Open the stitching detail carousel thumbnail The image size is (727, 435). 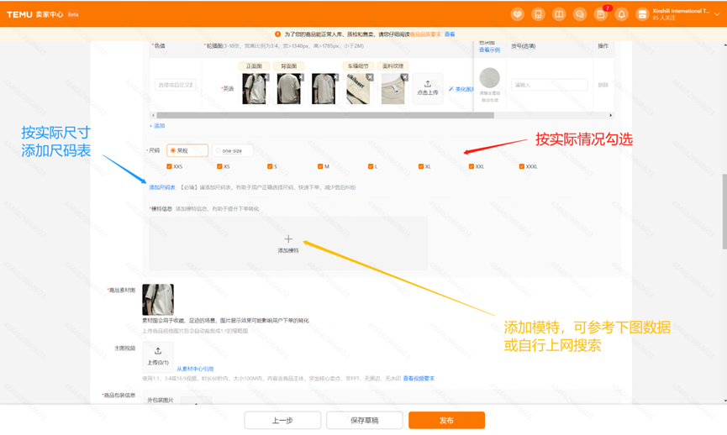point(358,88)
